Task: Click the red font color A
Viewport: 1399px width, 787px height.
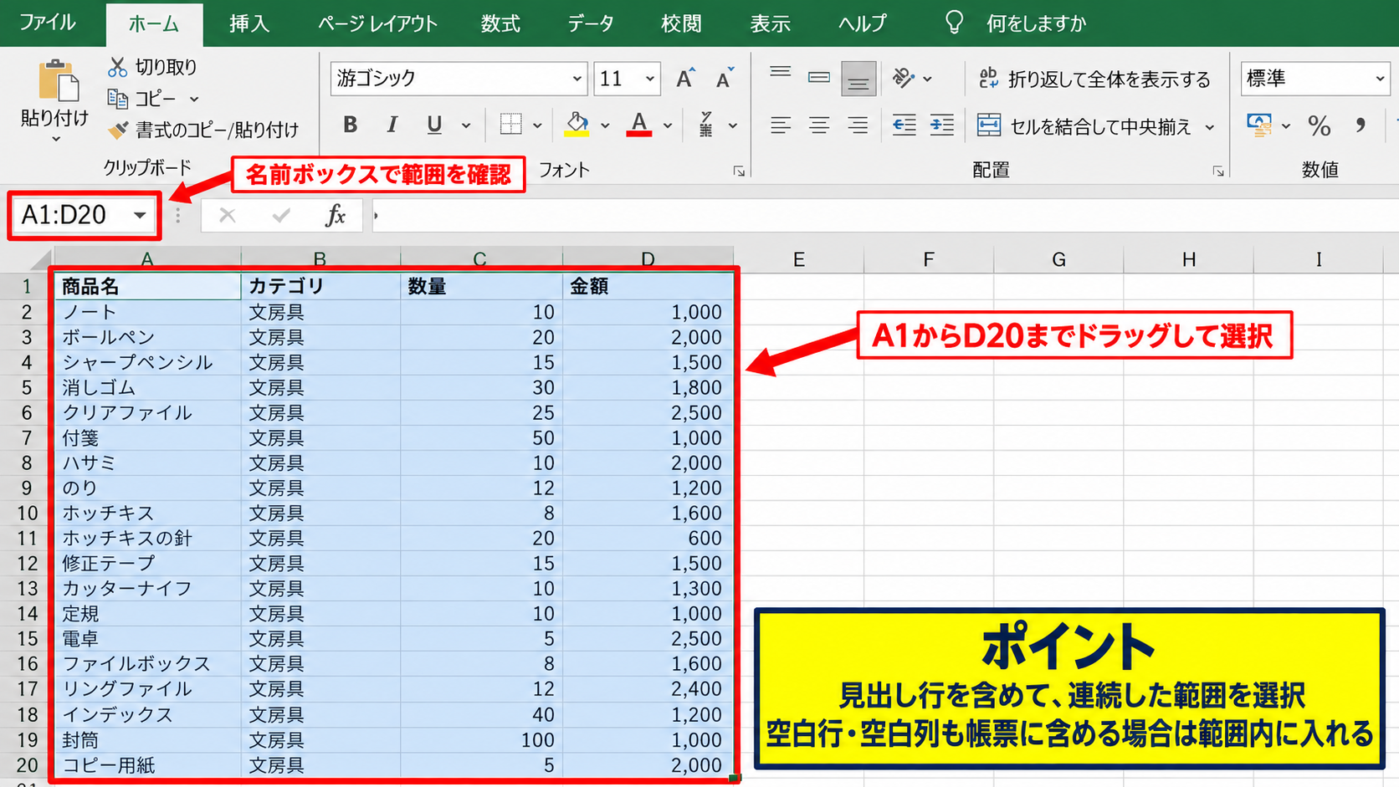Action: [639, 125]
